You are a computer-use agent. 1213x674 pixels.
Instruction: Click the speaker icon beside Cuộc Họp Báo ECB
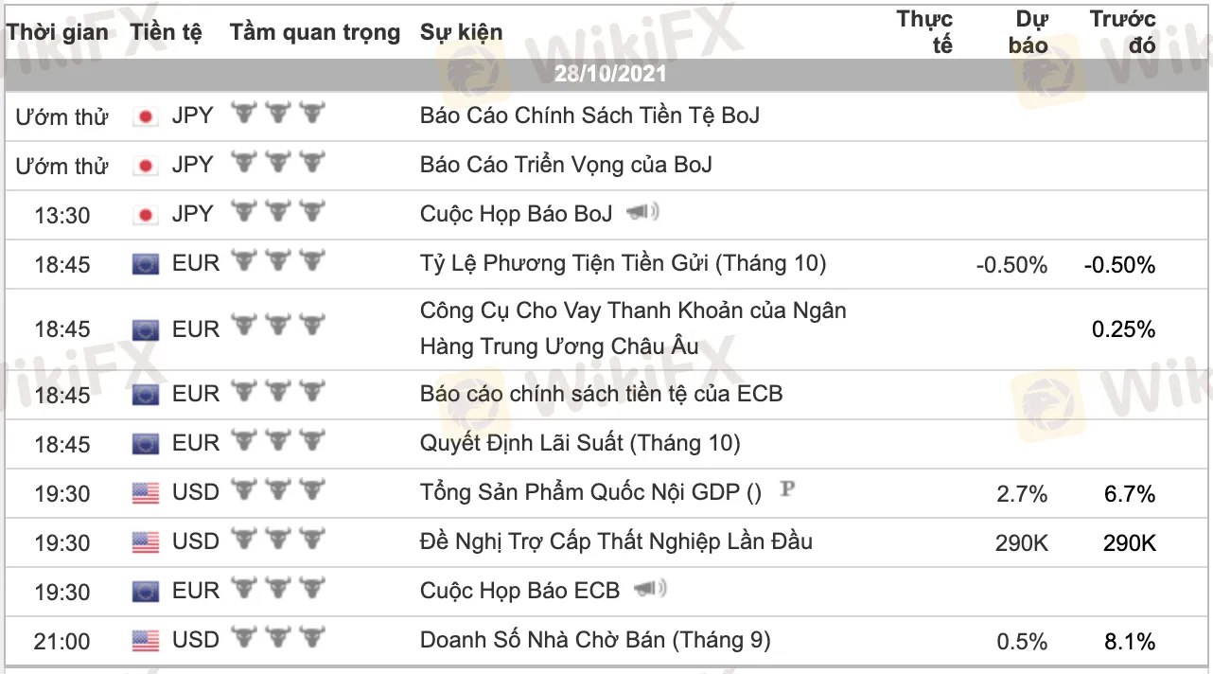pos(650,591)
